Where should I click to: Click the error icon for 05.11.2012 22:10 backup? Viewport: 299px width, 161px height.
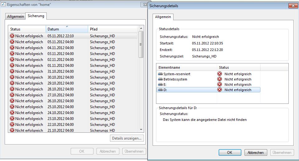tap(12, 36)
